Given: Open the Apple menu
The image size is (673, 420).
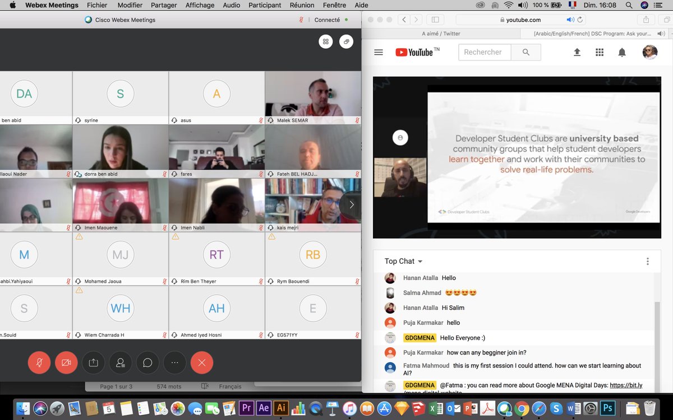Looking at the screenshot, I should pyautogui.click(x=11, y=5).
